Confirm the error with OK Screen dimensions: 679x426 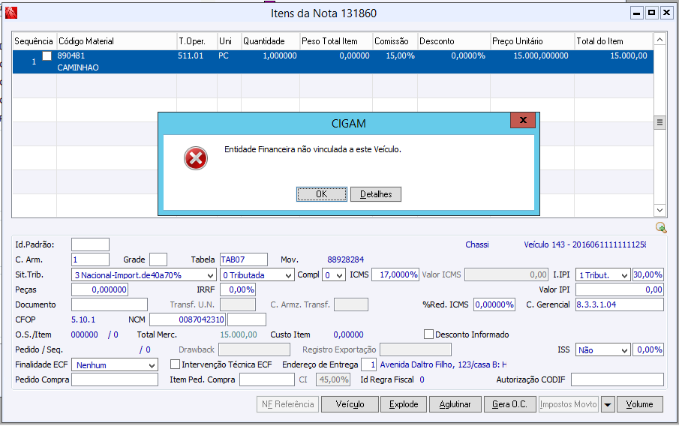click(322, 194)
